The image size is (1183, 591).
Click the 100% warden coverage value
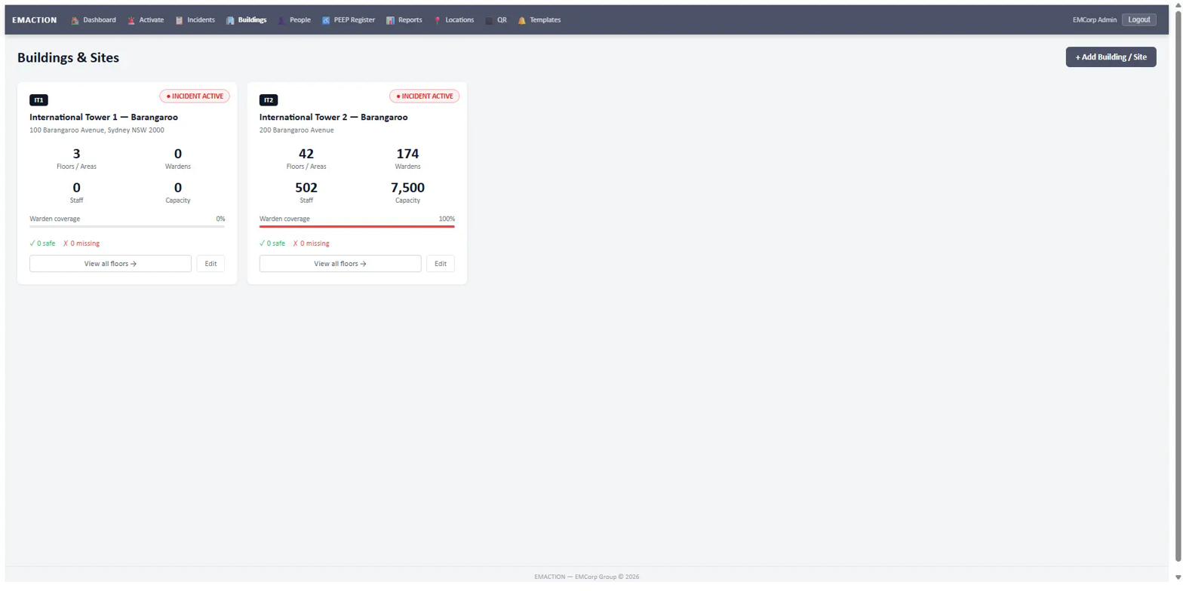(x=447, y=219)
